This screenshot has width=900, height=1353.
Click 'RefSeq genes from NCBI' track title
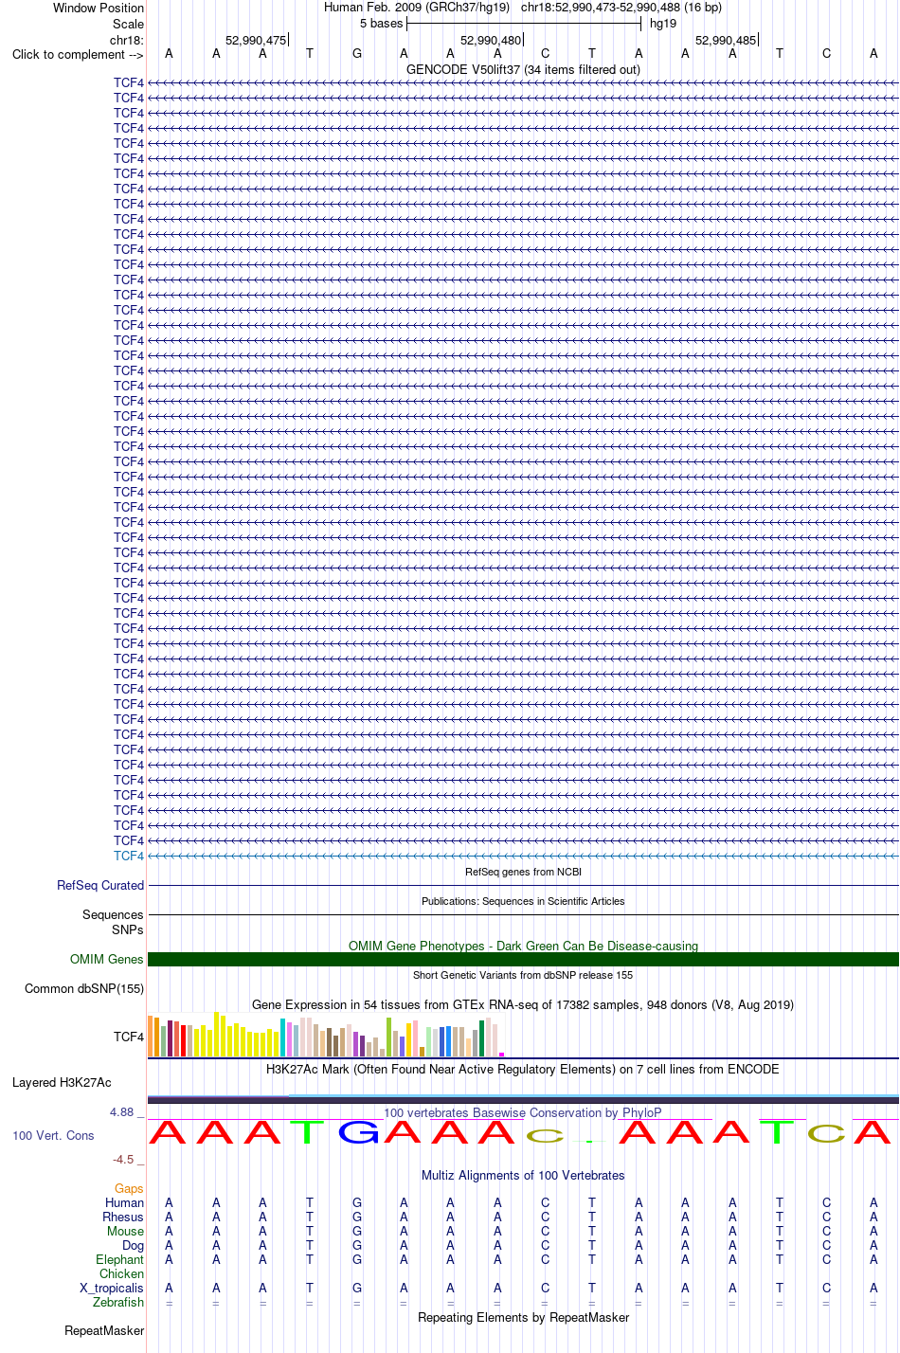click(x=523, y=872)
